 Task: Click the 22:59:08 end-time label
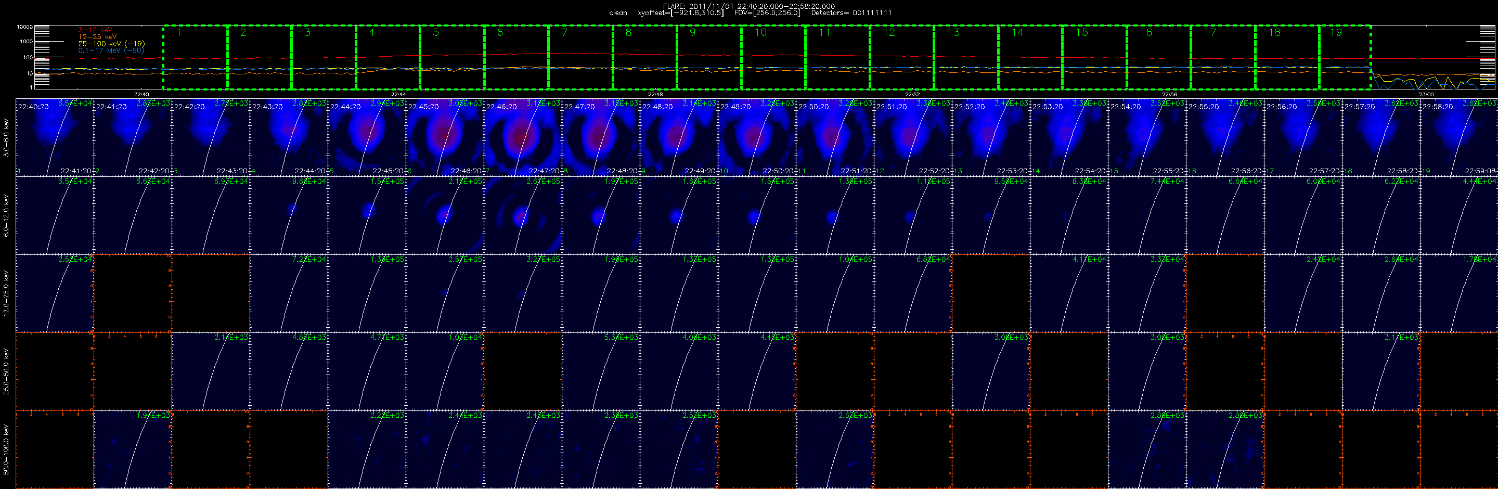tap(1482, 171)
